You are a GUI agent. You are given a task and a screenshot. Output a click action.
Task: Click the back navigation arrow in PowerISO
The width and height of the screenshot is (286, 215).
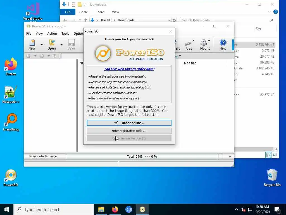pyautogui.click(x=28, y=56)
